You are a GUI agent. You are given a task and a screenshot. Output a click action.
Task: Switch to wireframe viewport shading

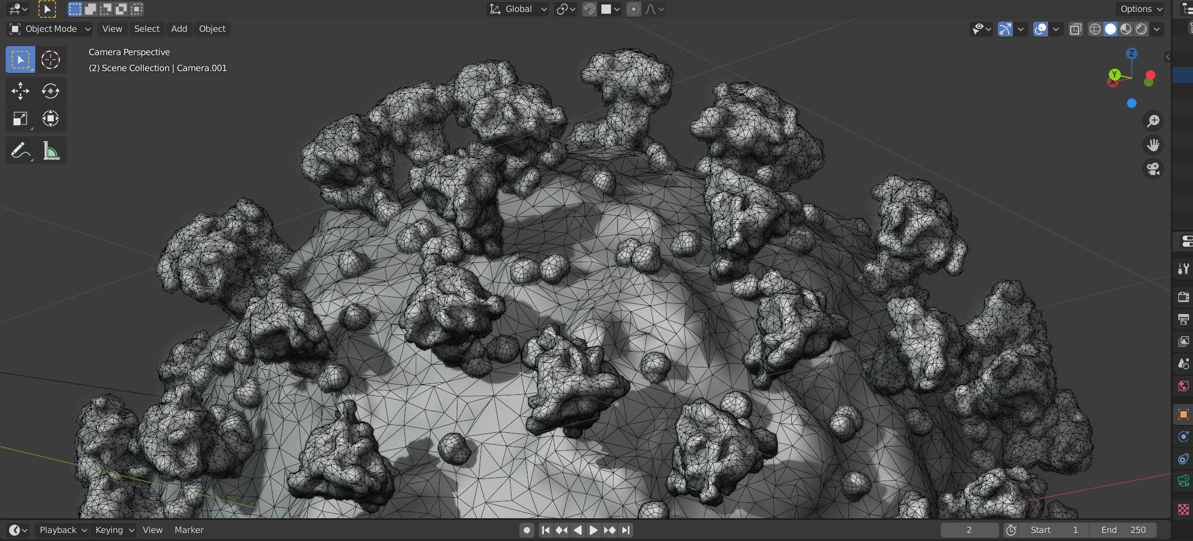click(x=1095, y=29)
